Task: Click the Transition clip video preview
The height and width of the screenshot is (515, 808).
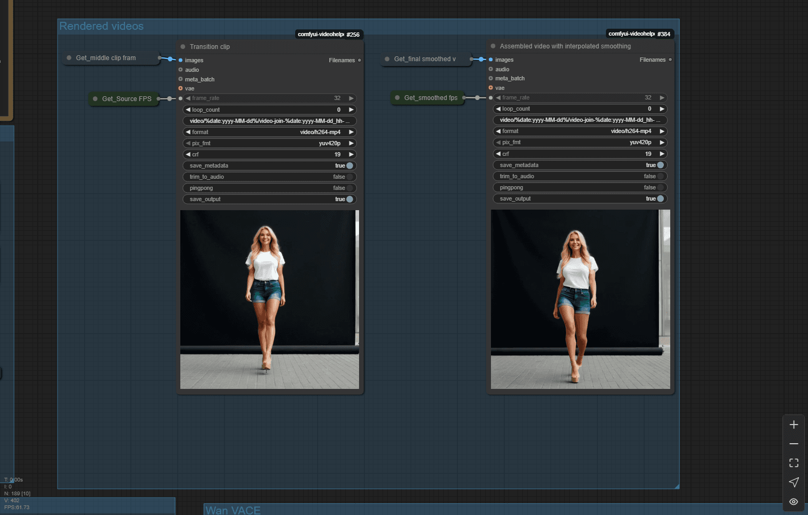Action: (x=270, y=300)
